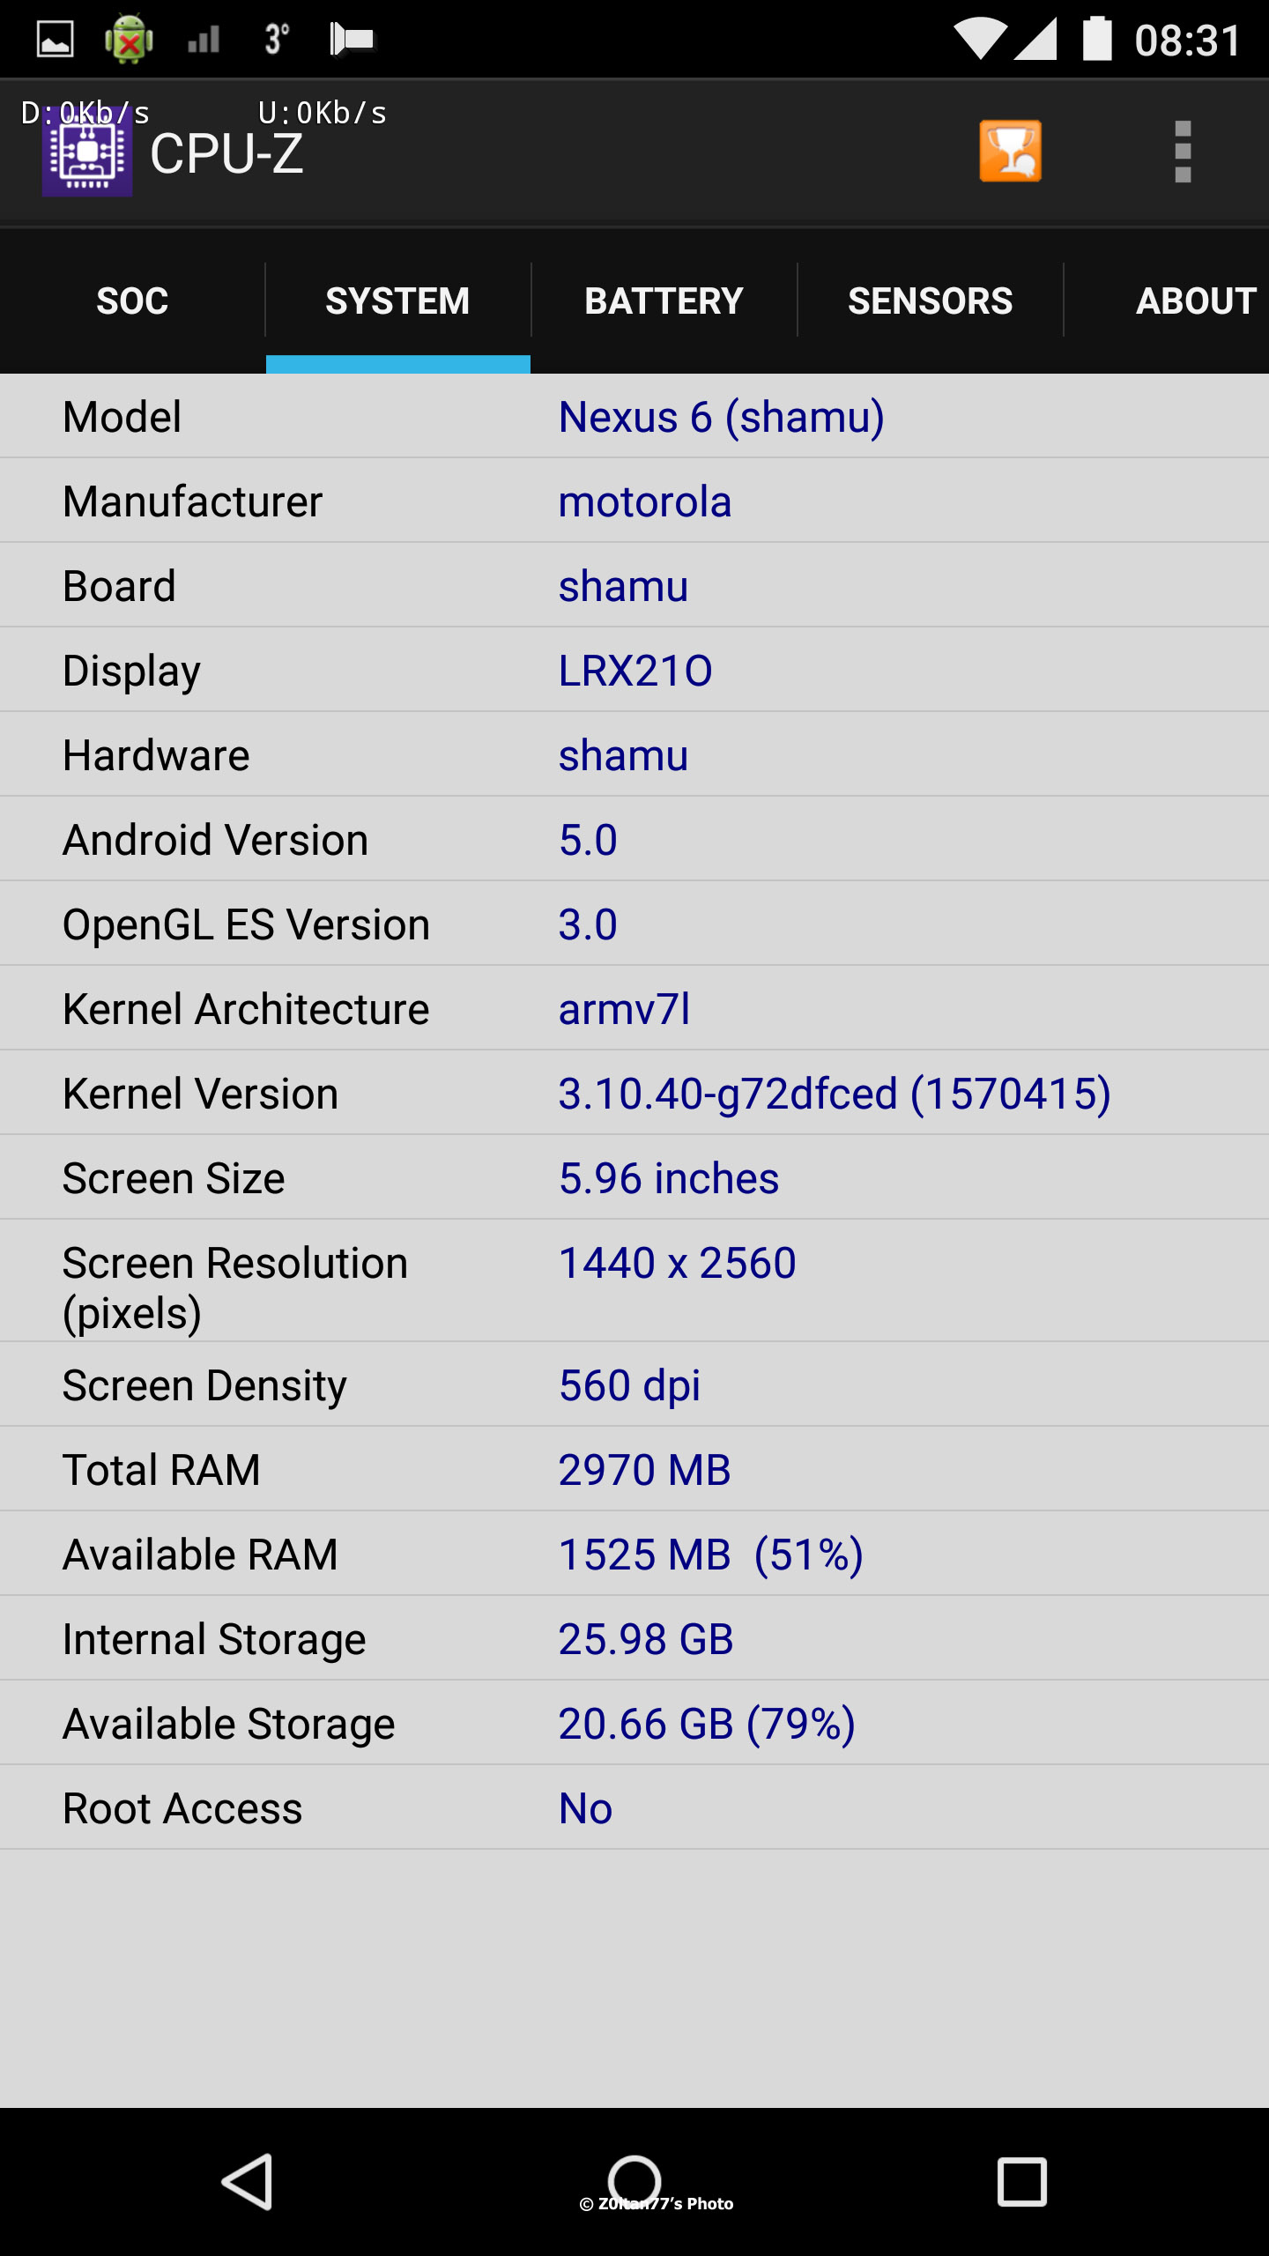This screenshot has width=1269, height=2256.
Task: Tap the battery icon in status bar
Action: [1097, 40]
